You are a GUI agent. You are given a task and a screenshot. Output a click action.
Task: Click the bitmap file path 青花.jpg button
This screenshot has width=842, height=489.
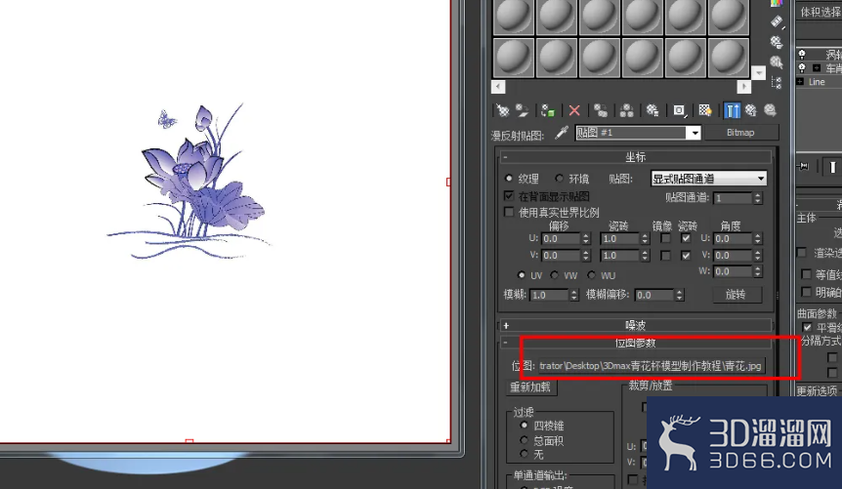click(x=651, y=366)
